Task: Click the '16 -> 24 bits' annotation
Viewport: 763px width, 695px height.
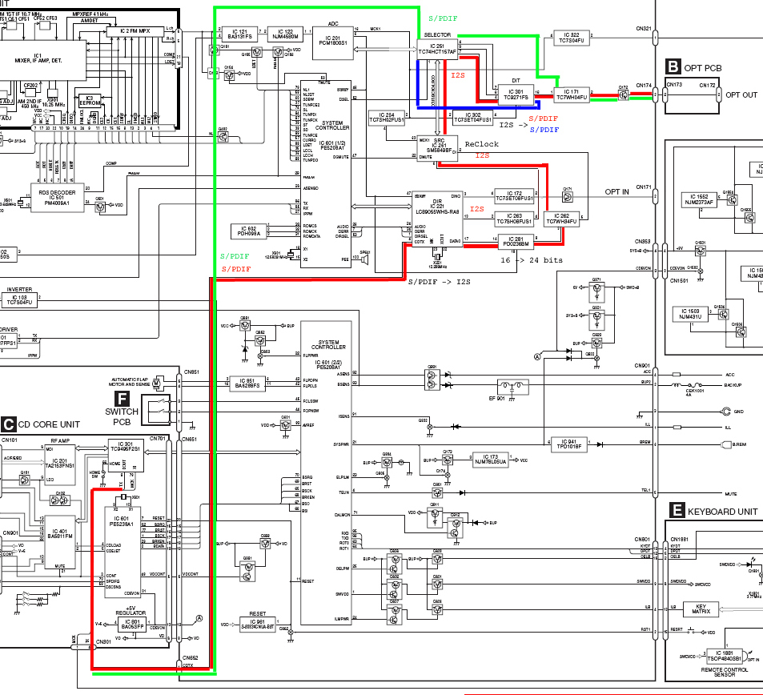Action: pyautogui.click(x=532, y=260)
